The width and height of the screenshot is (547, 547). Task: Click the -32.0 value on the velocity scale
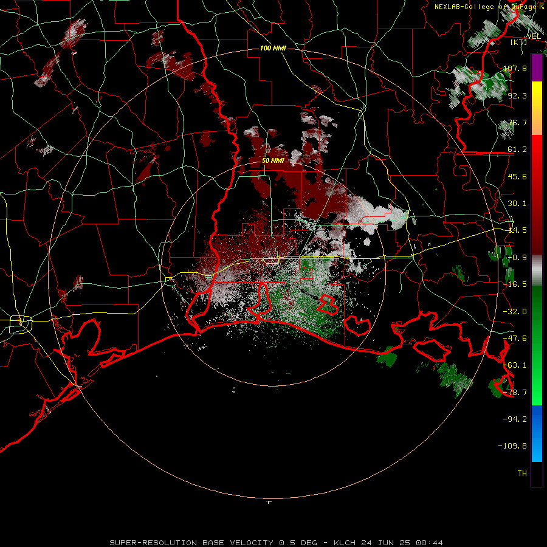click(515, 312)
